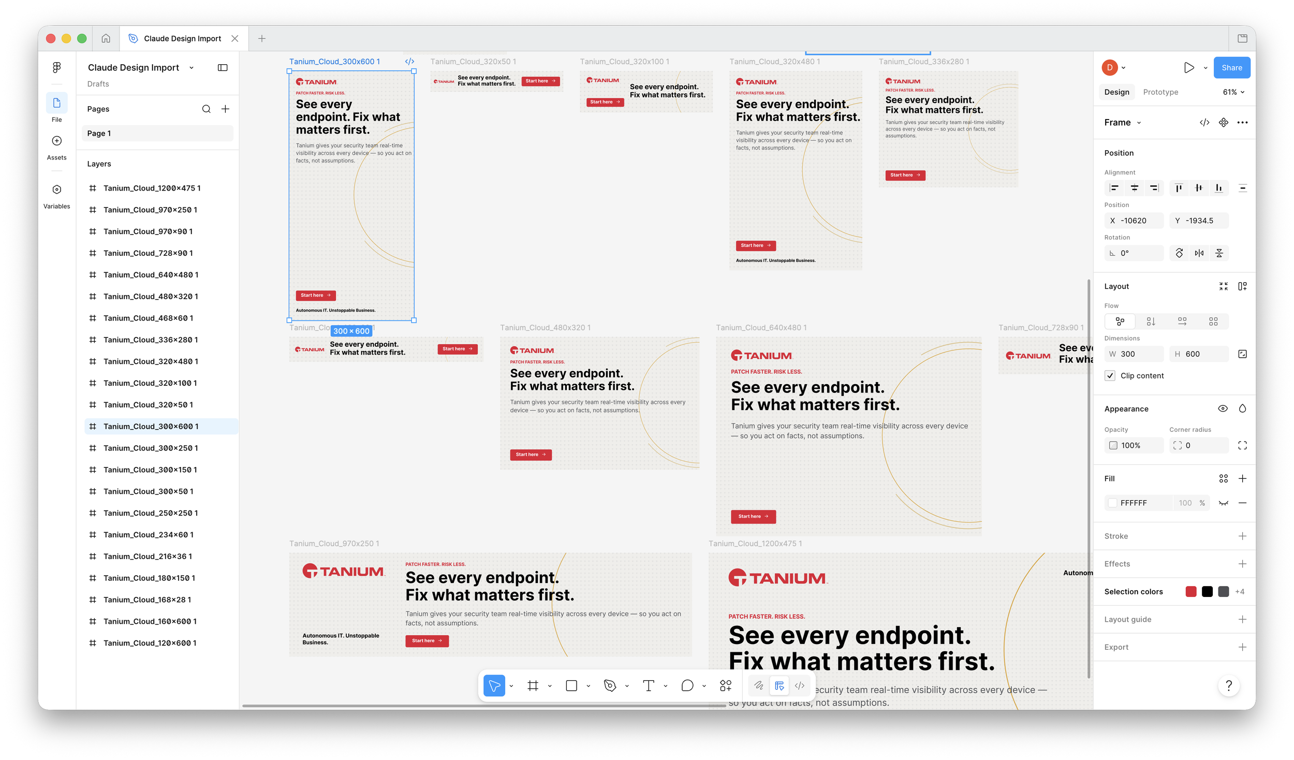Select the Text tool

649,685
